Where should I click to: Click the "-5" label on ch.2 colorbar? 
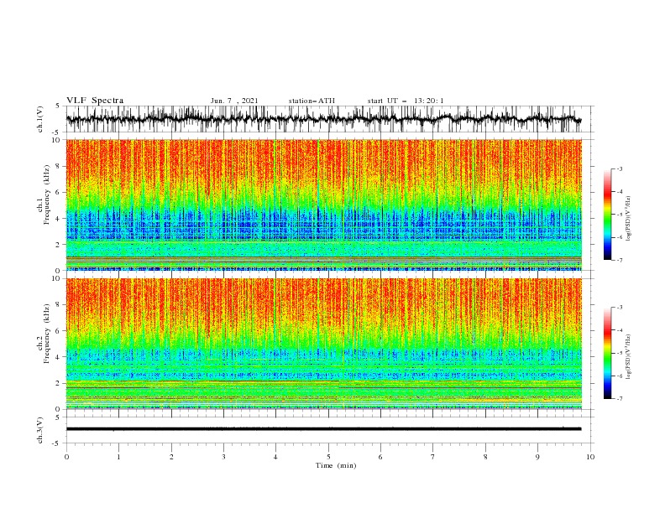[x=620, y=353]
